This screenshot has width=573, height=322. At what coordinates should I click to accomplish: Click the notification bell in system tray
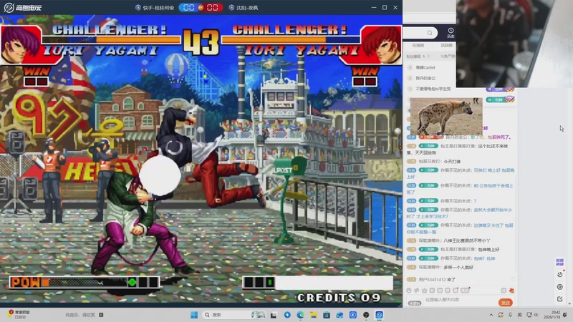click(565, 315)
